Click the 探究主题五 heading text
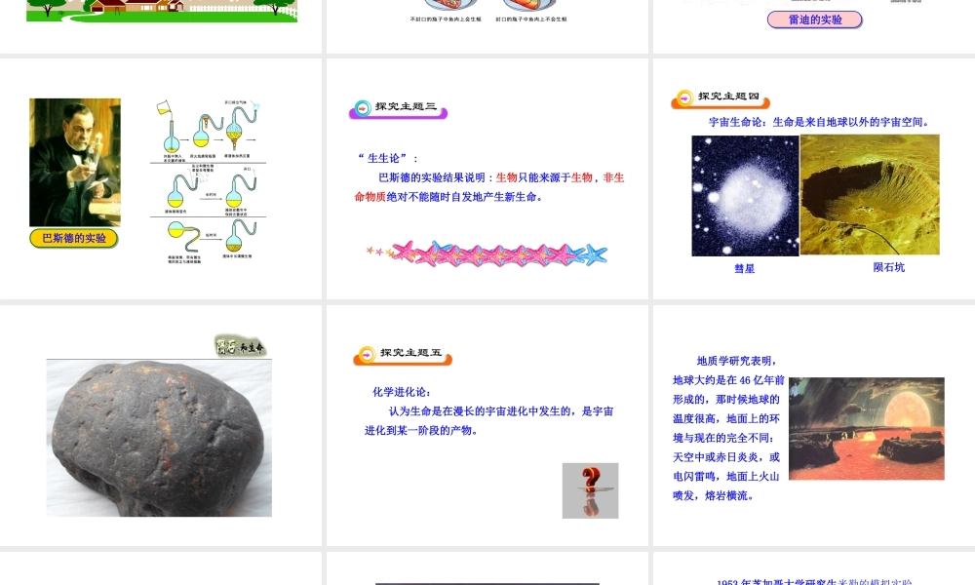Image resolution: width=975 pixels, height=585 pixels. click(x=411, y=352)
